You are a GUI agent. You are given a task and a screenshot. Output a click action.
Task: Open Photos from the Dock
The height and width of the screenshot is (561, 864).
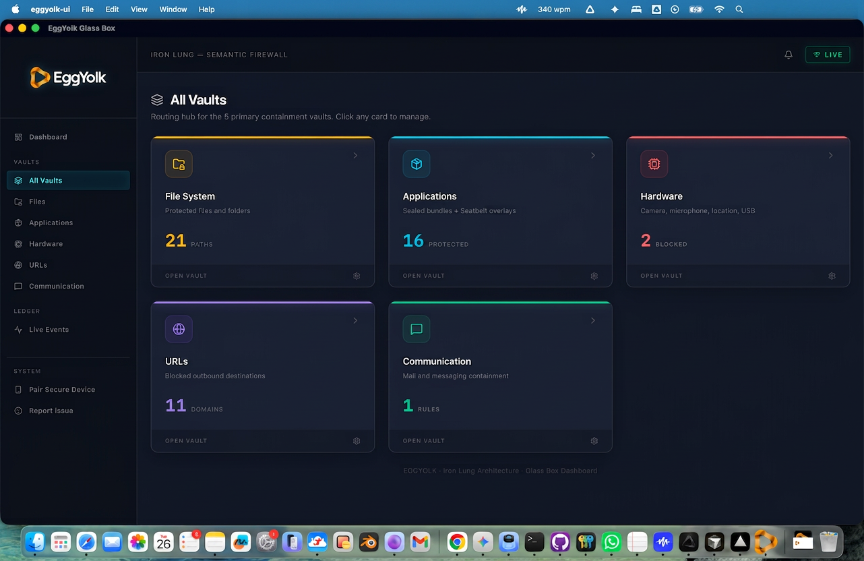pyautogui.click(x=138, y=541)
